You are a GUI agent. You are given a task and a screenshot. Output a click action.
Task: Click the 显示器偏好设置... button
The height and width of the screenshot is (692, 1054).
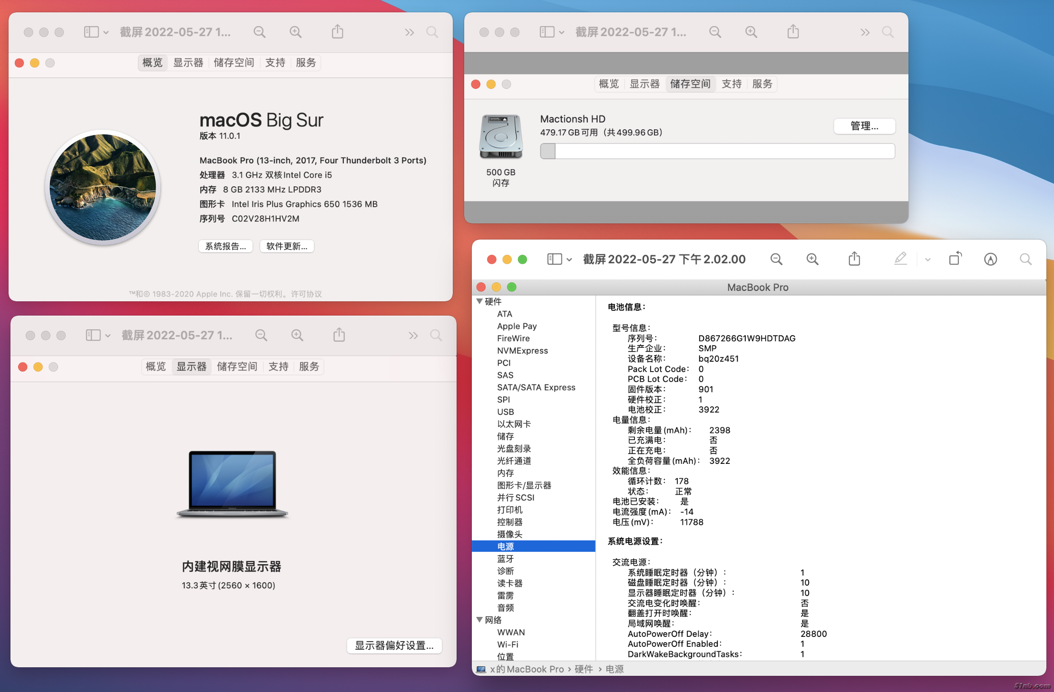[x=394, y=645]
